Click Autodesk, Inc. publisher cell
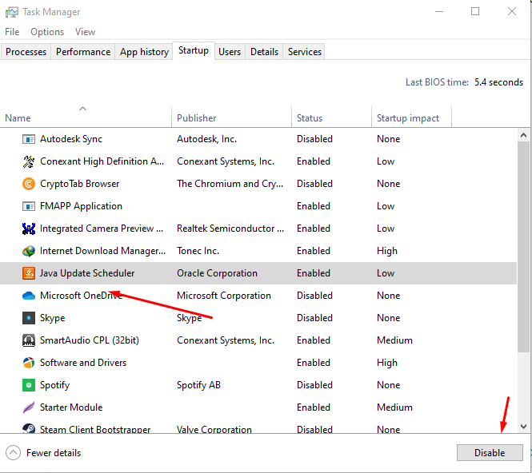Viewport: 532px width, 473px height. pos(206,139)
